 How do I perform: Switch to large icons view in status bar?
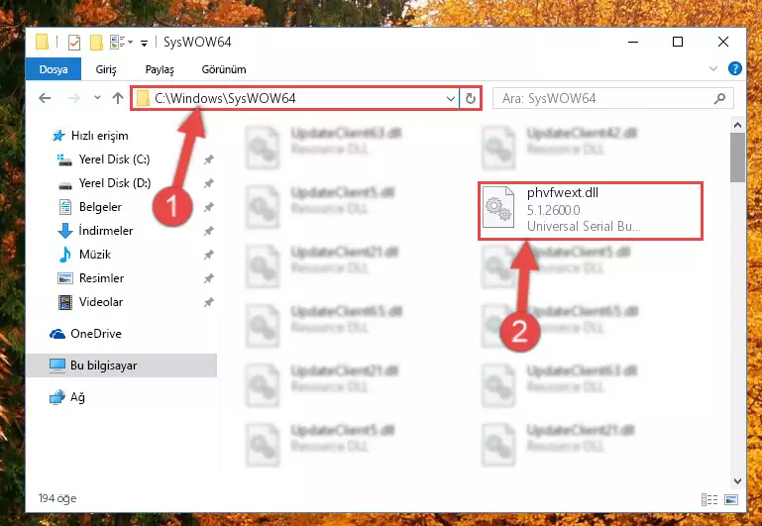(730, 499)
